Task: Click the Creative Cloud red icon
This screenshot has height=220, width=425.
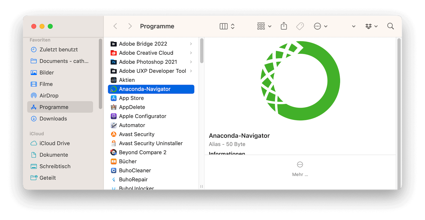Action: (x=114, y=53)
